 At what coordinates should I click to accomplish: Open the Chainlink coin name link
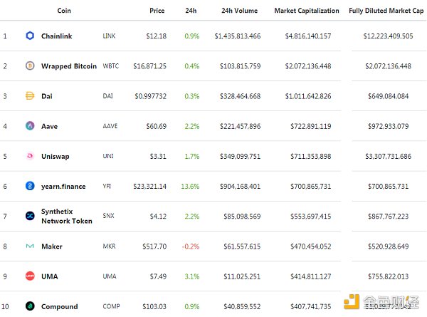[x=62, y=36]
